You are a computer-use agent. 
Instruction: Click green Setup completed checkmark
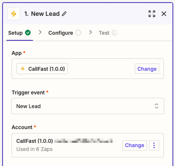click(x=28, y=33)
